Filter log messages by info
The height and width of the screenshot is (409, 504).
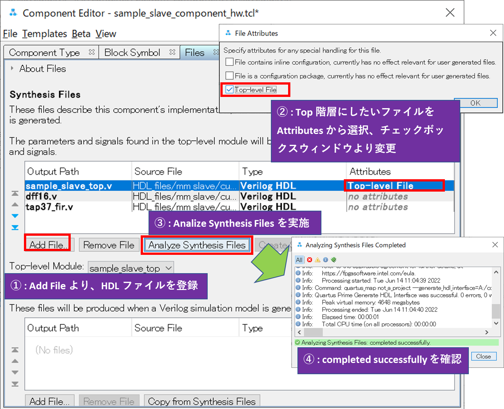(x=326, y=260)
